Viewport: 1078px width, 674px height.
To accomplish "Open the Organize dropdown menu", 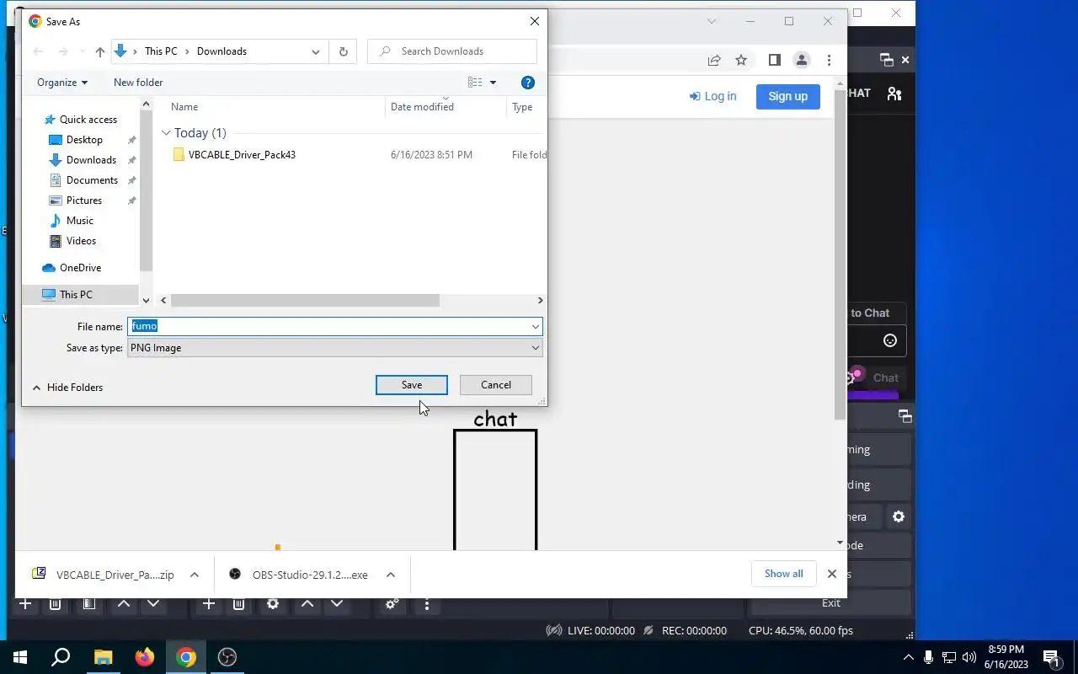I will coord(62,83).
